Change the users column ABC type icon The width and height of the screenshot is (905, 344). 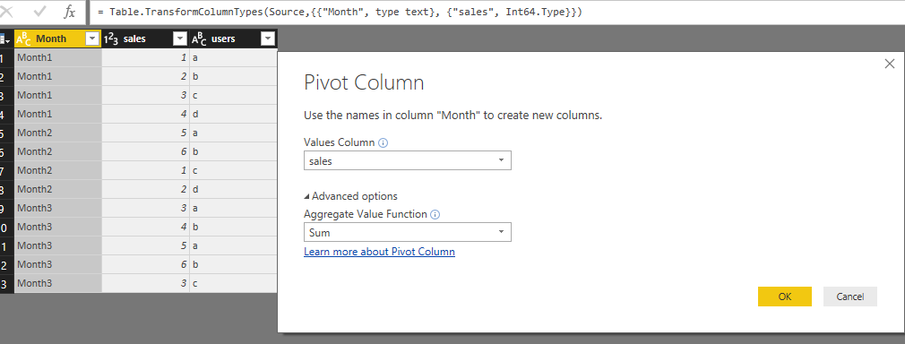click(x=199, y=39)
